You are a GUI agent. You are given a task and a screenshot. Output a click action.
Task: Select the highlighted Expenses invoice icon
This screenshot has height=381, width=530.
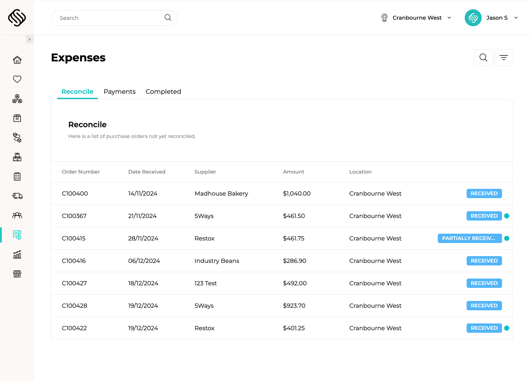(17, 235)
